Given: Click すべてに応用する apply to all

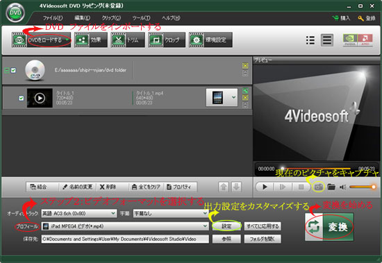Looking at the screenshot, I should 263,226.
